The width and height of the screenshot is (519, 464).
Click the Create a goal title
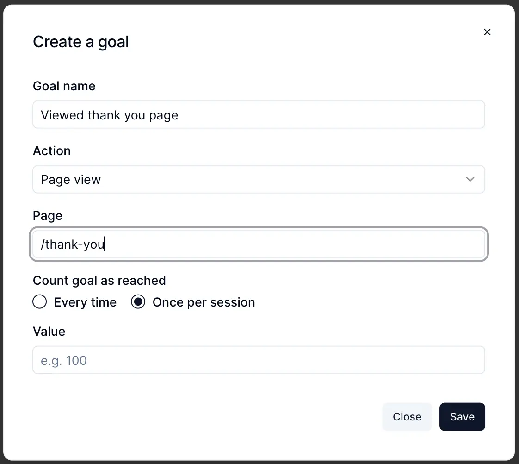80,42
